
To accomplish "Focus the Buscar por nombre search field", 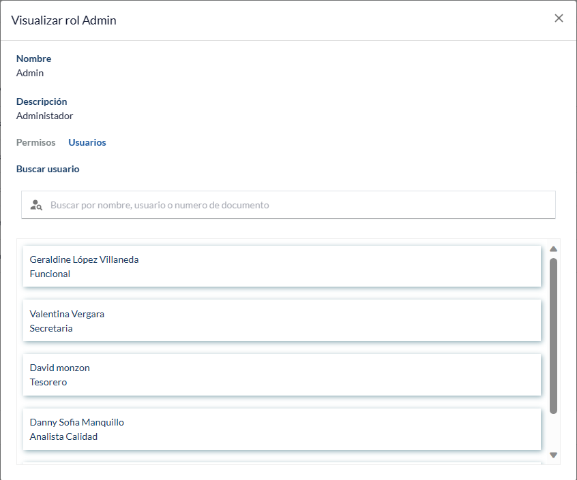I will pos(288,204).
